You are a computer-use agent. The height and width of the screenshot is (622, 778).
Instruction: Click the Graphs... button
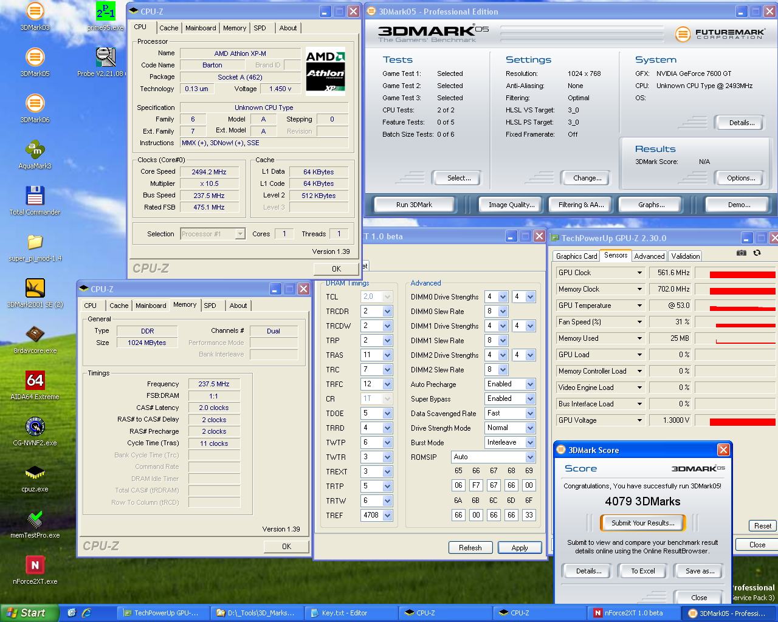(x=651, y=205)
